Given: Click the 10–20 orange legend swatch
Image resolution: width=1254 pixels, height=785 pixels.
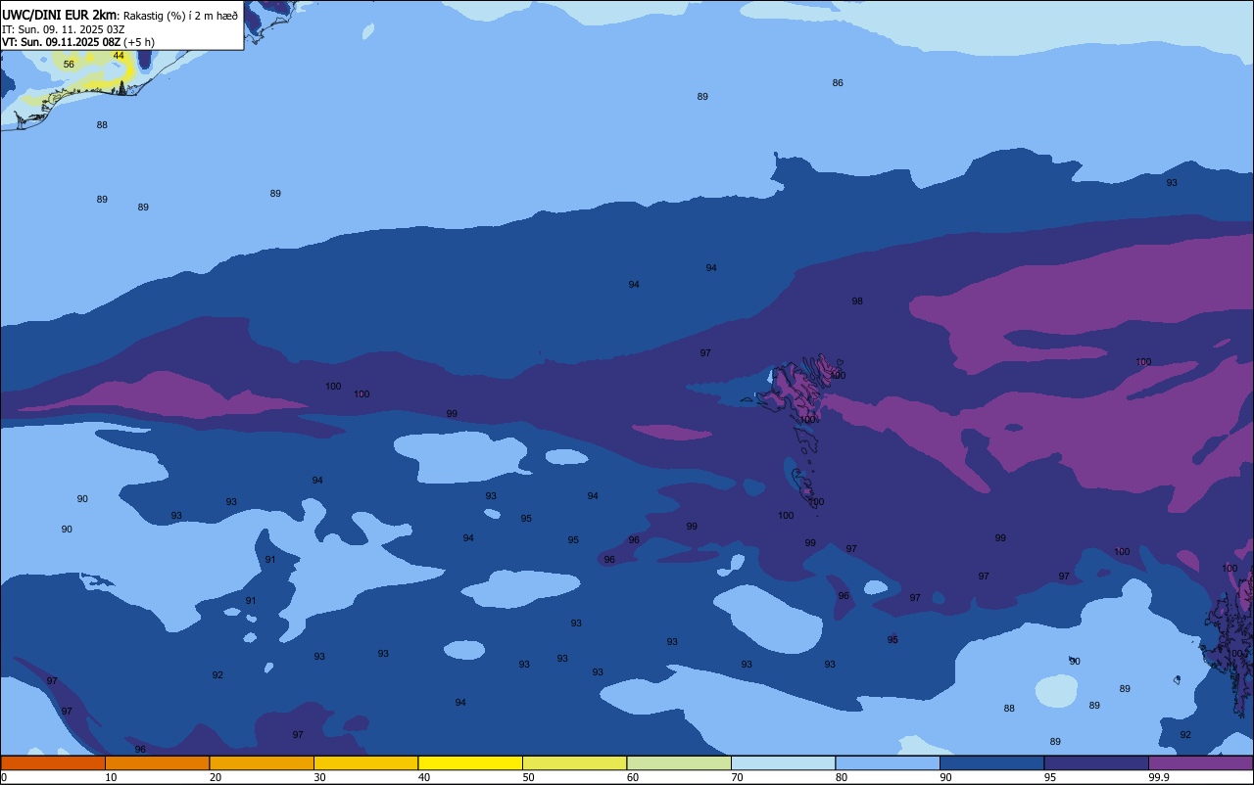Looking at the screenshot, I should tap(157, 762).
